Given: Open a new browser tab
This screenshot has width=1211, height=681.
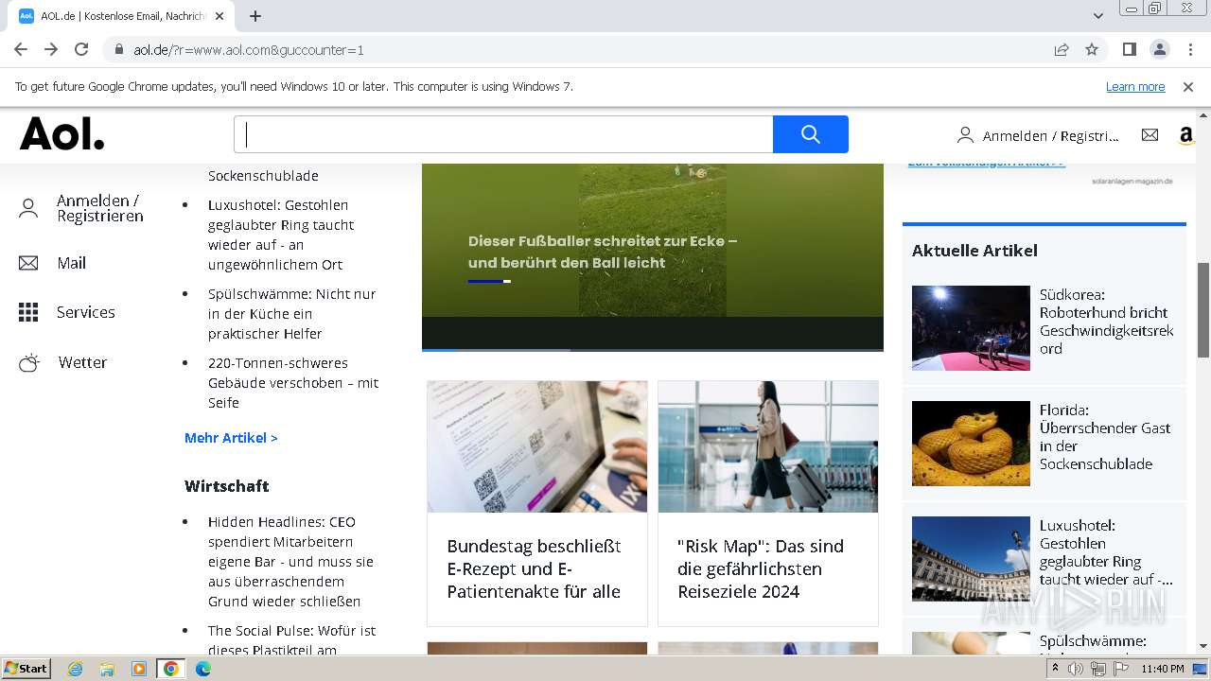Looking at the screenshot, I should pos(255,16).
